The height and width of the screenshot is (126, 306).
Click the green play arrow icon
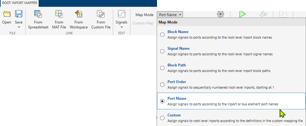coord(242,14)
